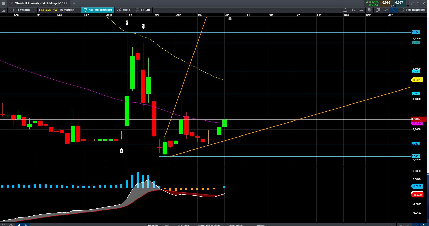Select the 0,0981 price level label
The width and height of the screenshot is (429, 226).
pyautogui.click(x=416, y=72)
